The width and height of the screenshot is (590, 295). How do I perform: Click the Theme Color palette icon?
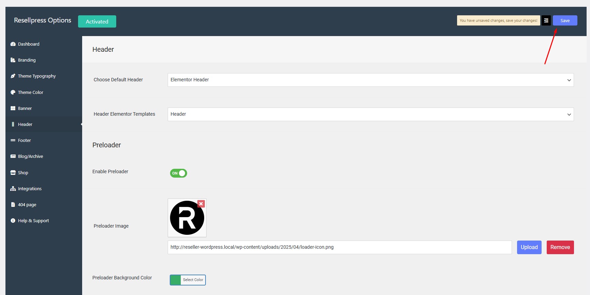13,92
